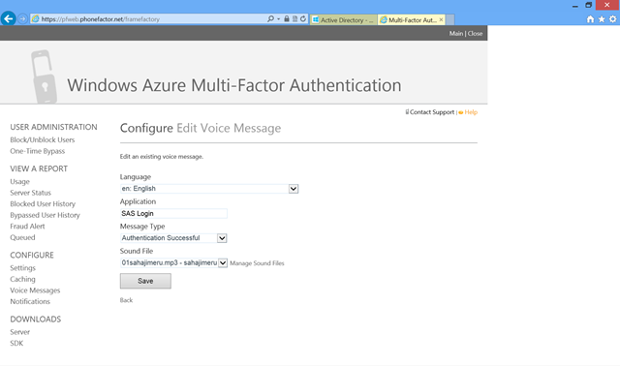Open the Queued report
The image size is (620, 366).
coord(22,237)
